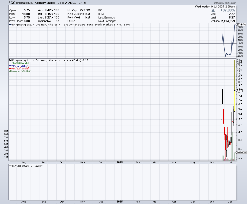The width and height of the screenshot is (247, 204).
Task: Click the Fwd Yield label
Action: (74, 17)
